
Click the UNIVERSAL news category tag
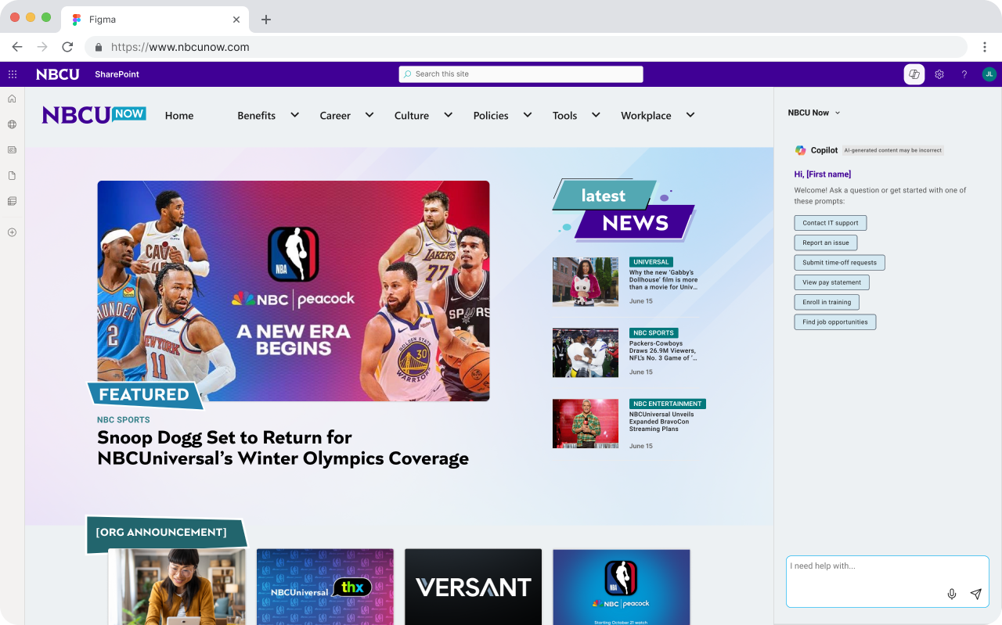(651, 262)
